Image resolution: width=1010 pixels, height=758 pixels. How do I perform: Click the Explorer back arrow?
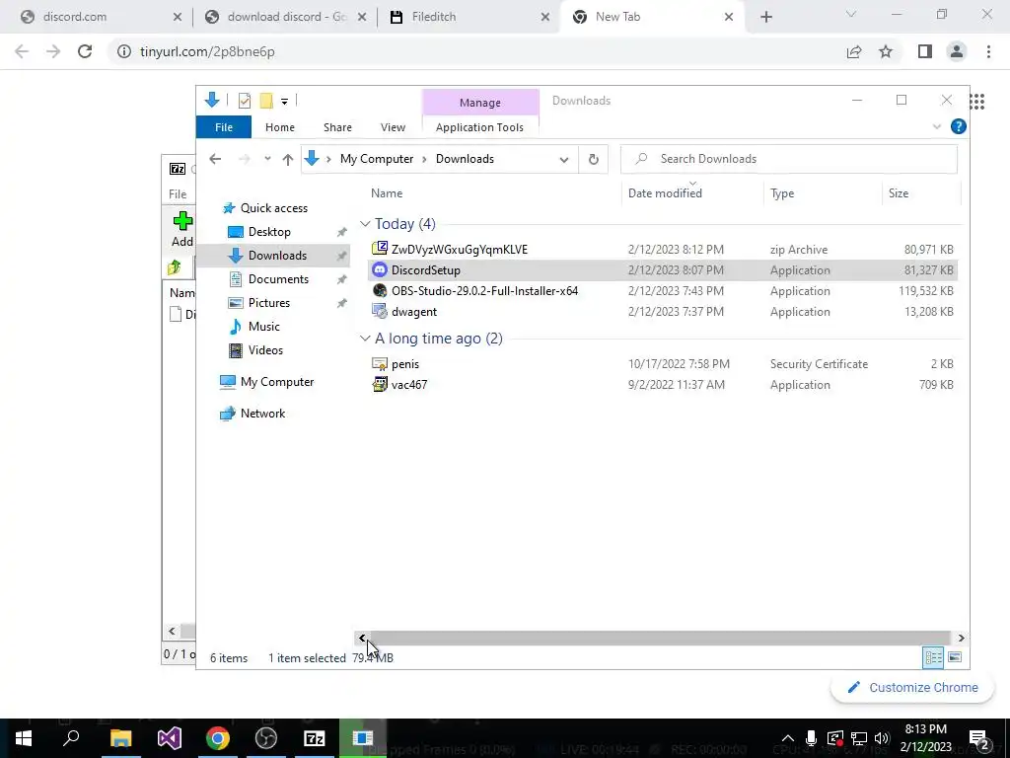coord(215,159)
